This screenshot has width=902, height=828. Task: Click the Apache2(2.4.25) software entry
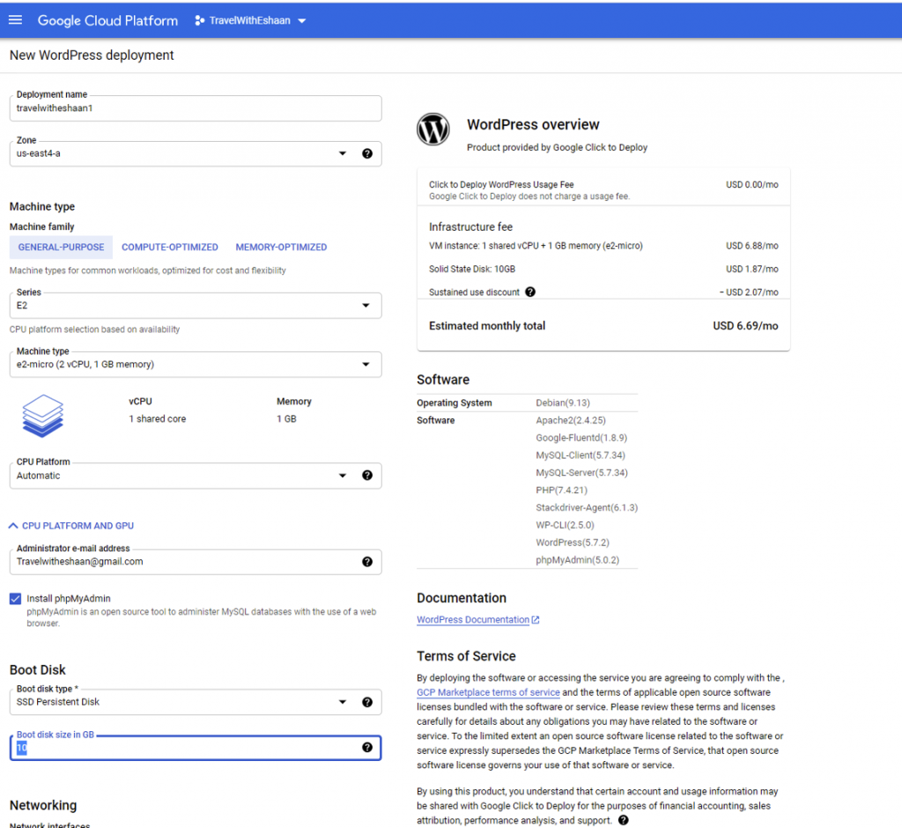(x=571, y=420)
